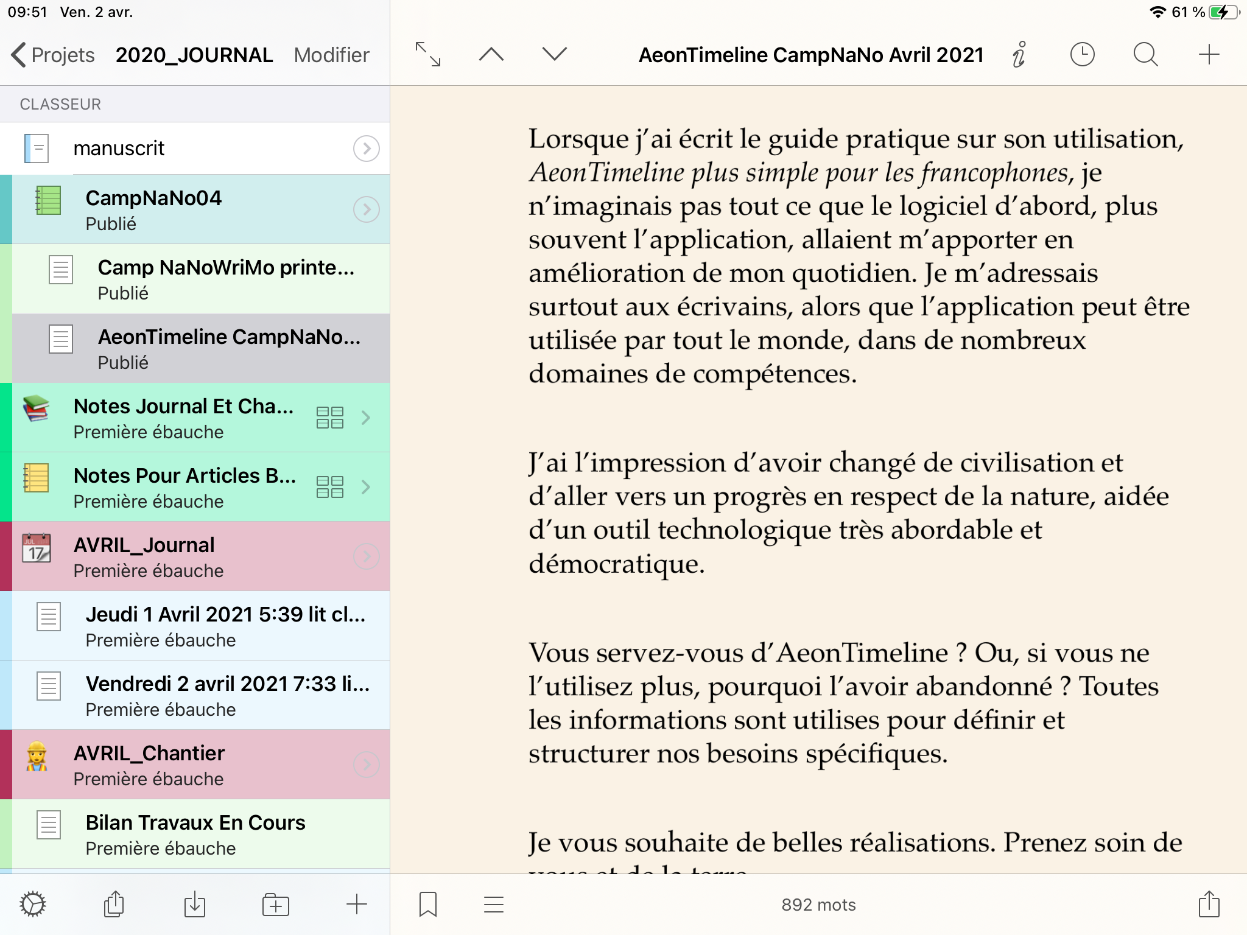Tap Modifier to edit binder
The height and width of the screenshot is (935, 1247).
click(x=331, y=55)
